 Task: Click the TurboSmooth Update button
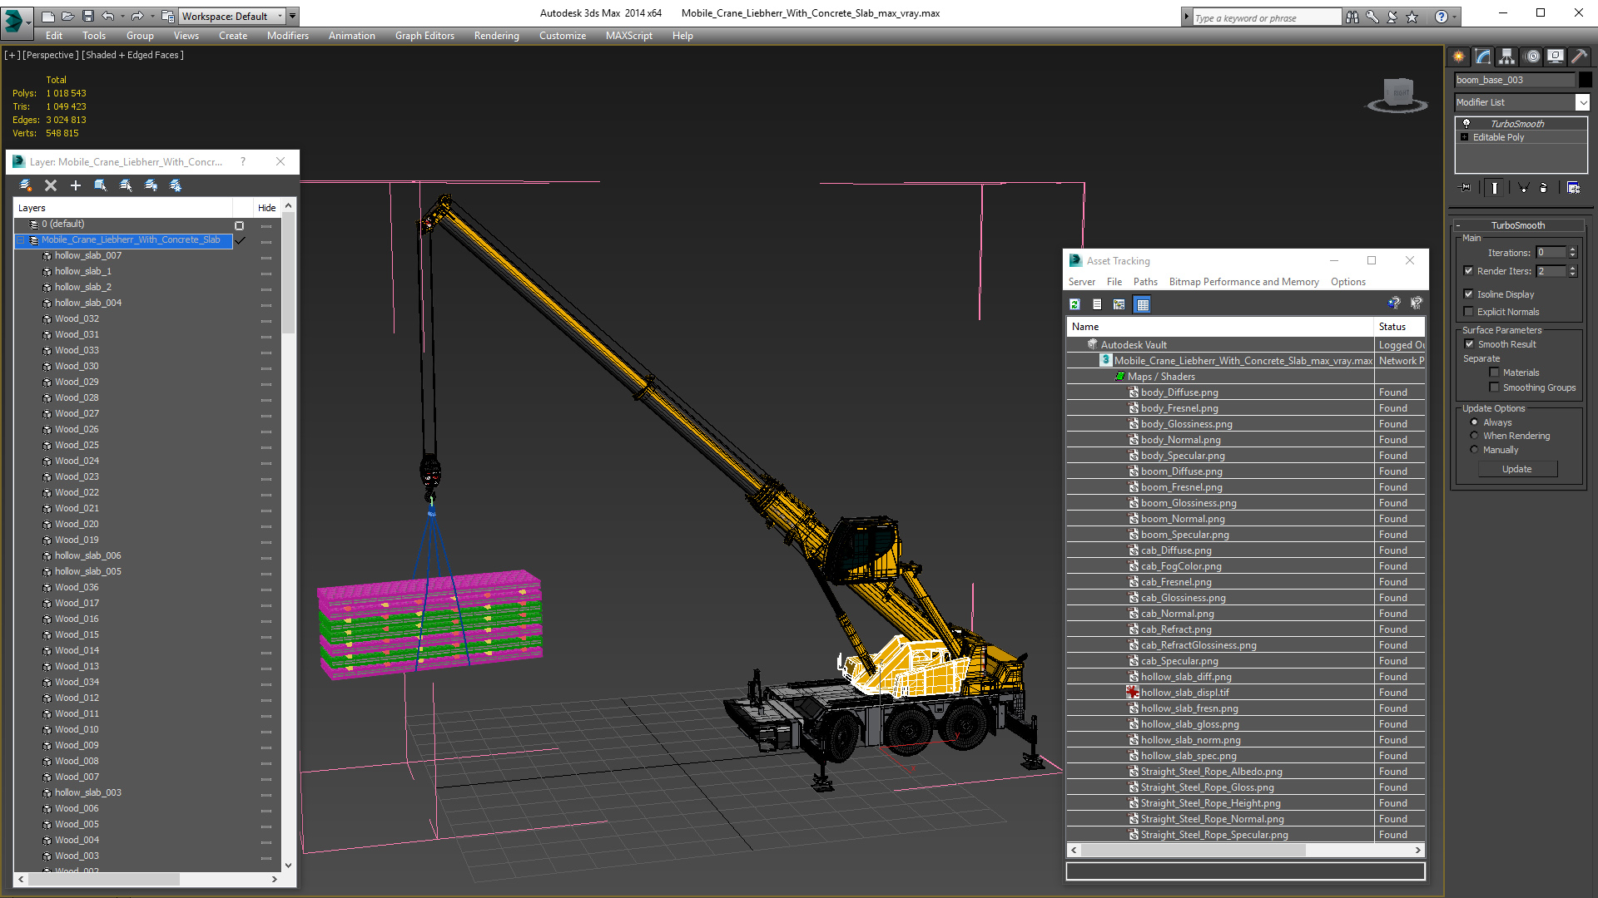coord(1516,469)
